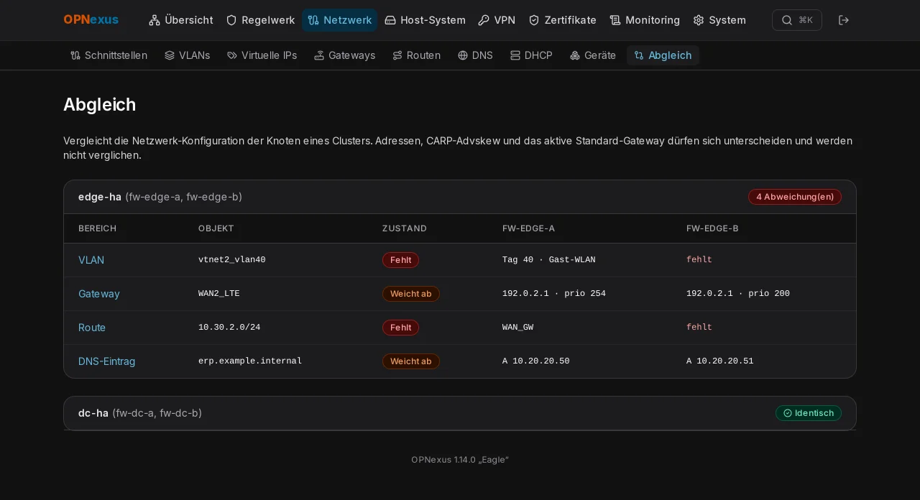920x500 pixels.
Task: Open the Übersicht section
Action: pyautogui.click(x=181, y=20)
